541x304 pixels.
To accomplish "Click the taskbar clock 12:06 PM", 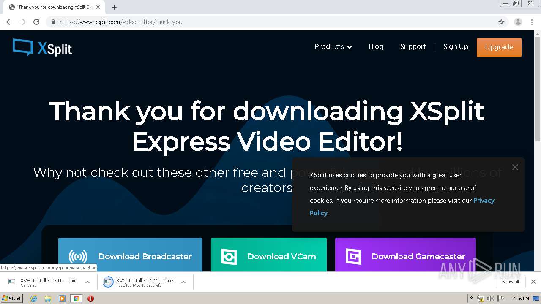I will click(519, 299).
